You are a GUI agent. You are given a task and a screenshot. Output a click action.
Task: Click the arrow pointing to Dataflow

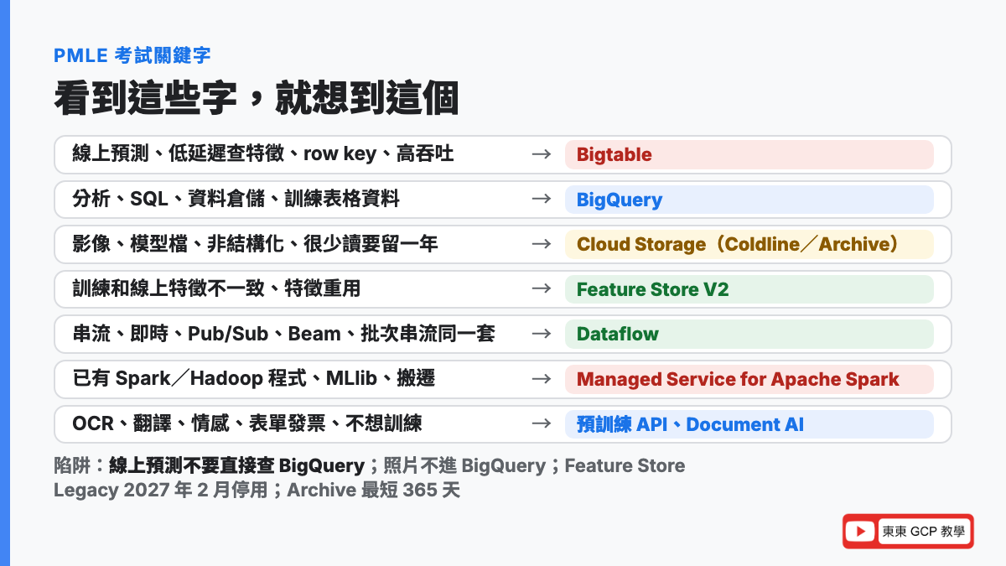coord(542,334)
